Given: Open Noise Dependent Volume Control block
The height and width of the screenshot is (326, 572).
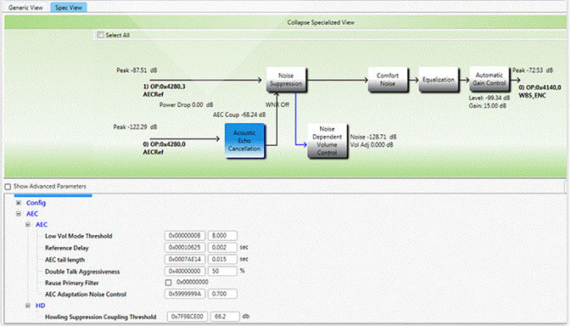Looking at the screenshot, I should [328, 141].
